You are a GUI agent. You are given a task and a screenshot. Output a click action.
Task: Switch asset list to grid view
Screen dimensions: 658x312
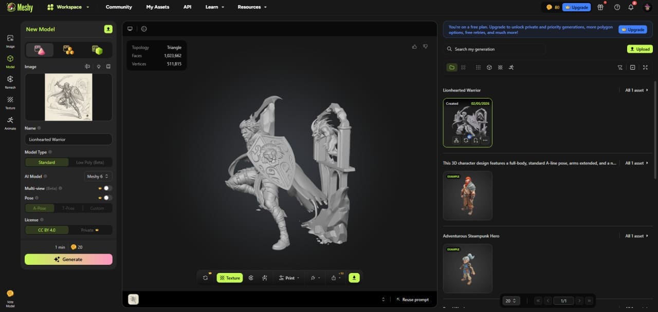pyautogui.click(x=478, y=67)
